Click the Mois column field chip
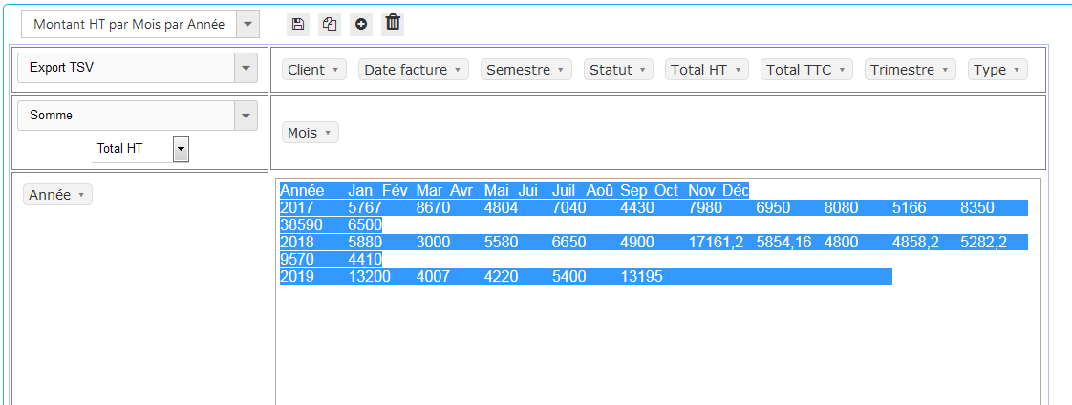Viewport: 1072px width, 405px height. [x=310, y=133]
